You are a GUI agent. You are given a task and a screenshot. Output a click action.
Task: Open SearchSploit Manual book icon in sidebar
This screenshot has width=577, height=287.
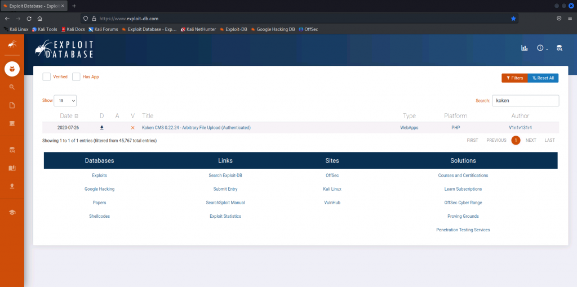click(12, 168)
